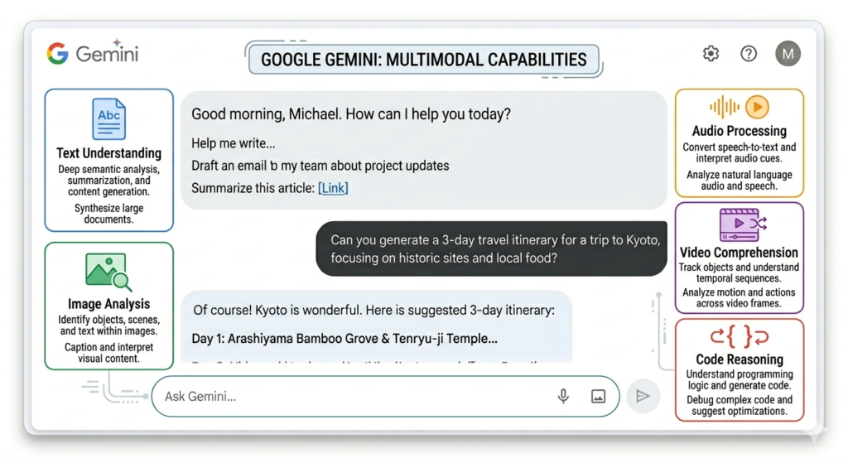Click 'Deep semantic analysis' description
This screenshot has height=463, width=848.
(108, 180)
